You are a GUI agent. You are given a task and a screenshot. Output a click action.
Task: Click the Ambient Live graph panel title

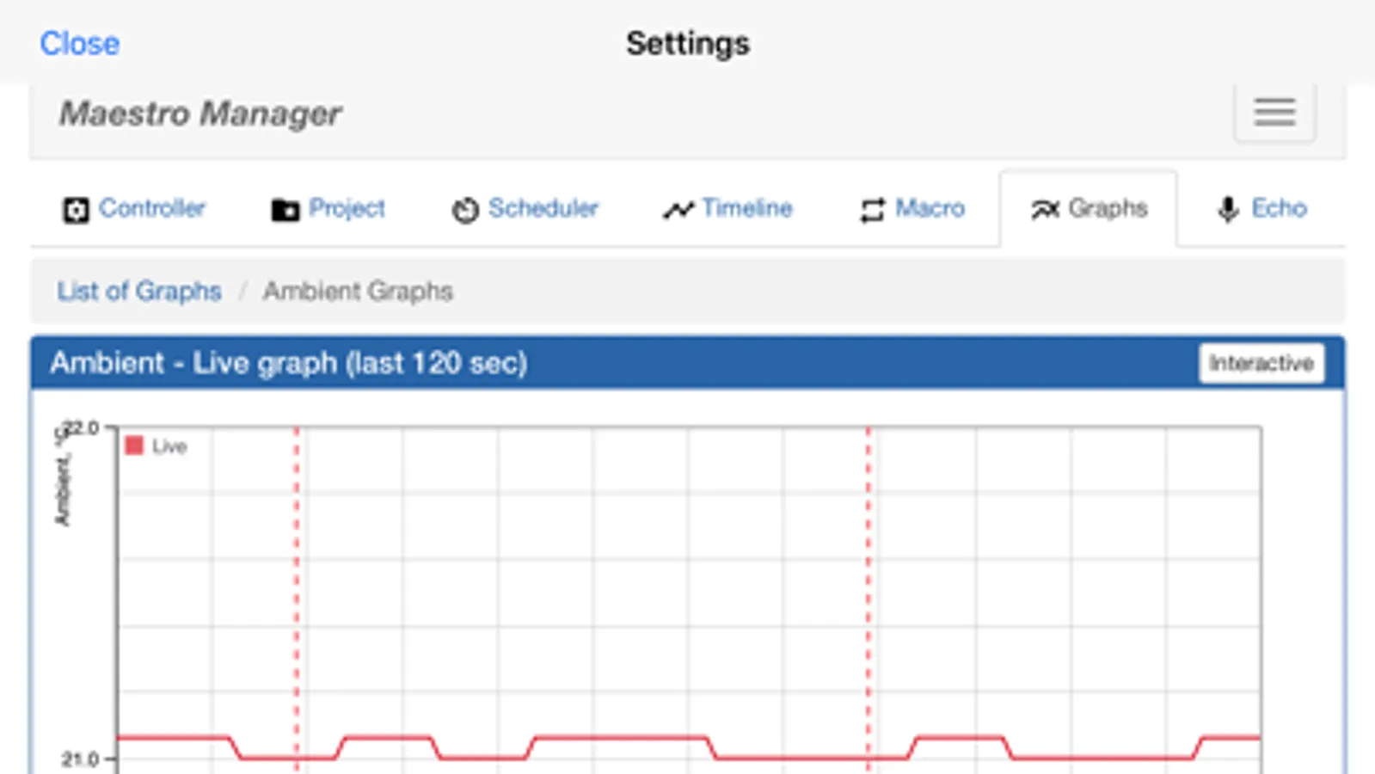pyautogui.click(x=289, y=363)
